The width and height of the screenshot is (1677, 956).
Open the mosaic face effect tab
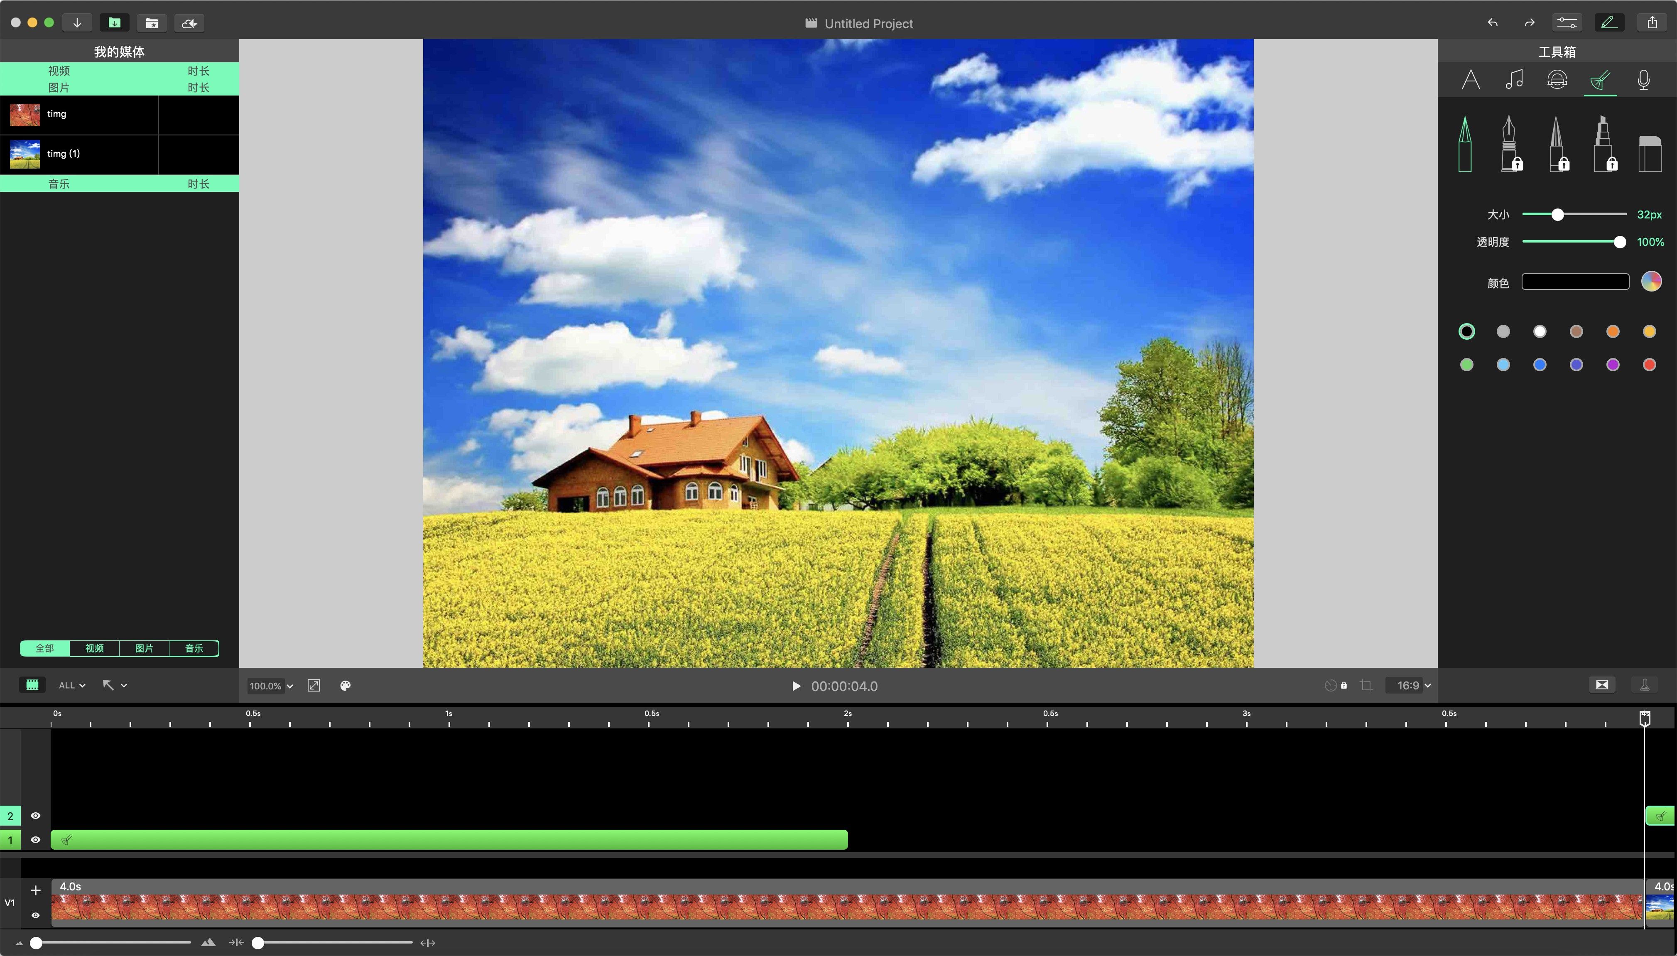click(1557, 79)
